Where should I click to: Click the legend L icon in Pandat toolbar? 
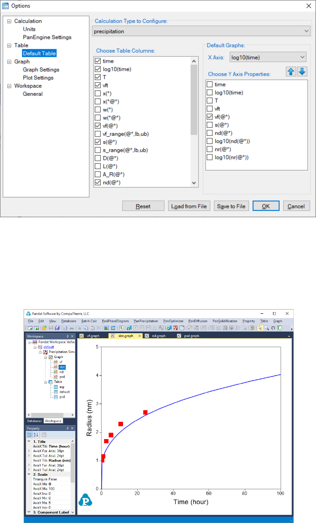point(279,328)
